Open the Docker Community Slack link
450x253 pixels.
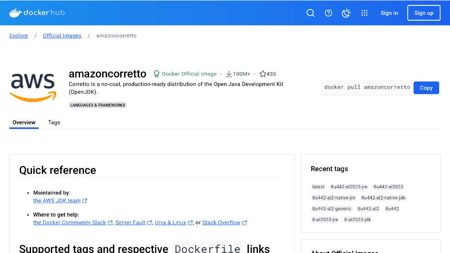tap(69, 222)
